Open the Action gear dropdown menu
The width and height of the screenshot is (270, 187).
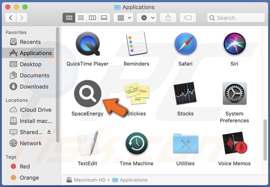pyautogui.click(x=147, y=17)
